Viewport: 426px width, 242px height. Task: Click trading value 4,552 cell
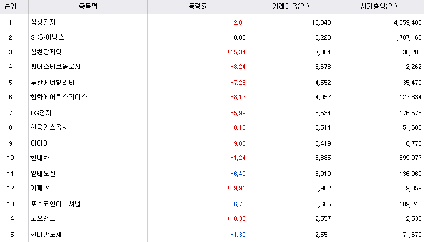coord(323,83)
